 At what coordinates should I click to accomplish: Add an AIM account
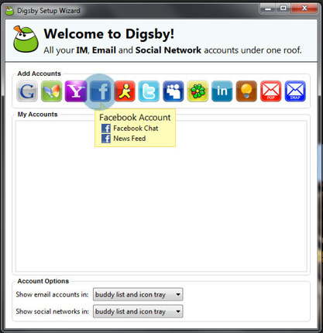125,91
